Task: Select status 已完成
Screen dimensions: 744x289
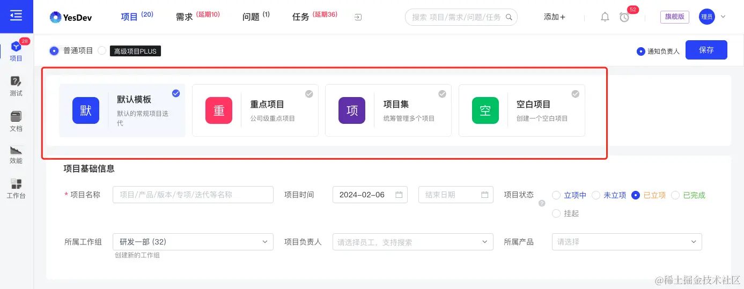Action: [x=675, y=195]
